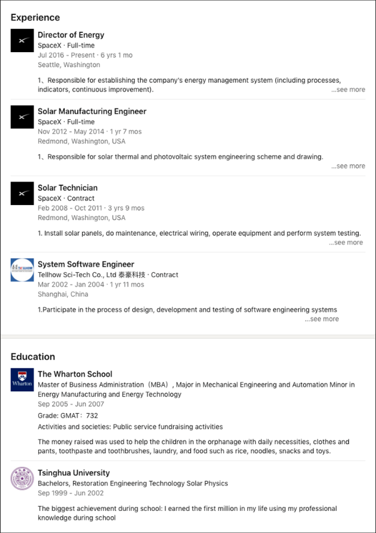This screenshot has height=533, width=376.
Task: Expand System Software Engineer see more
Action: pos(322,319)
